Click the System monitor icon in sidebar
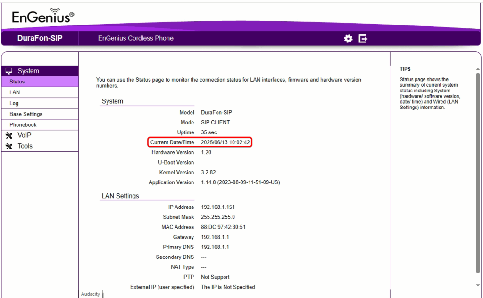Screen dimensions: 483x298 pos(9,71)
